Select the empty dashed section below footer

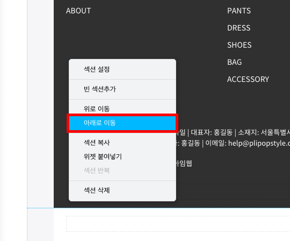click(178, 224)
